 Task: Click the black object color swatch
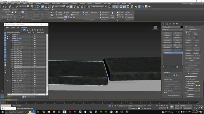(x=181, y=27)
